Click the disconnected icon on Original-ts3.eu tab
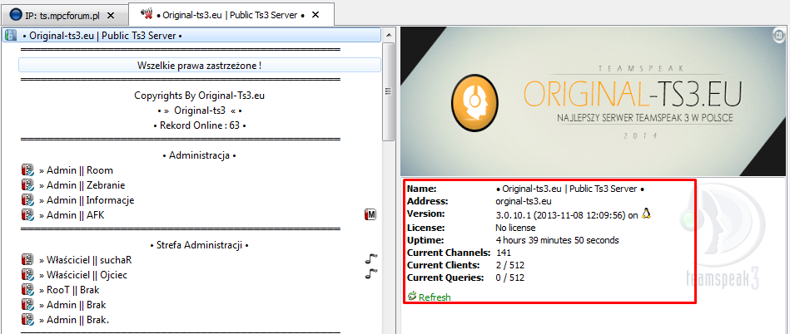This screenshot has width=790, height=334. pos(147,15)
